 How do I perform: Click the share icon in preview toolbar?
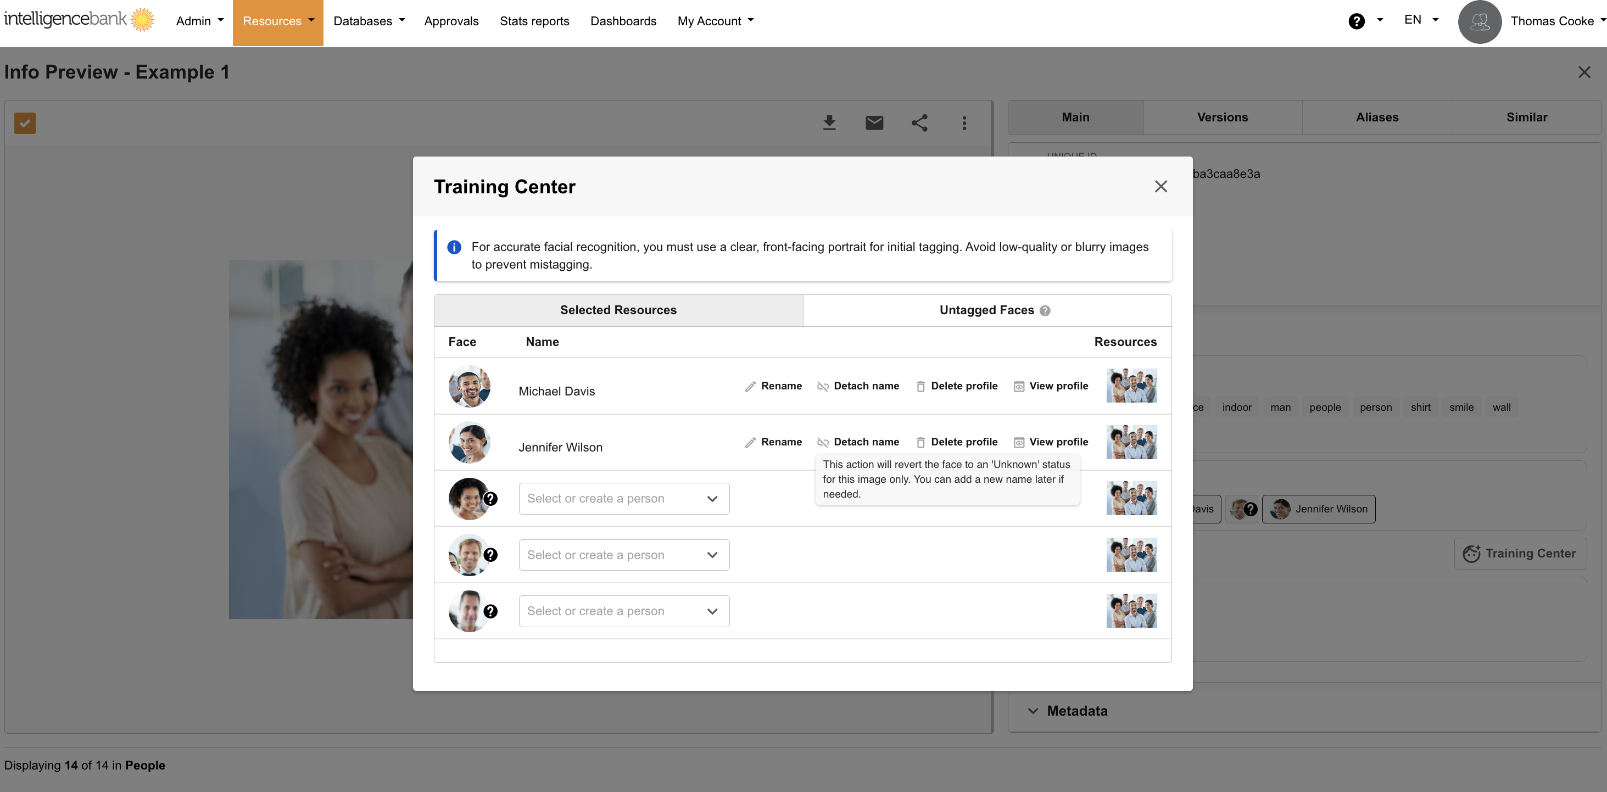(919, 123)
